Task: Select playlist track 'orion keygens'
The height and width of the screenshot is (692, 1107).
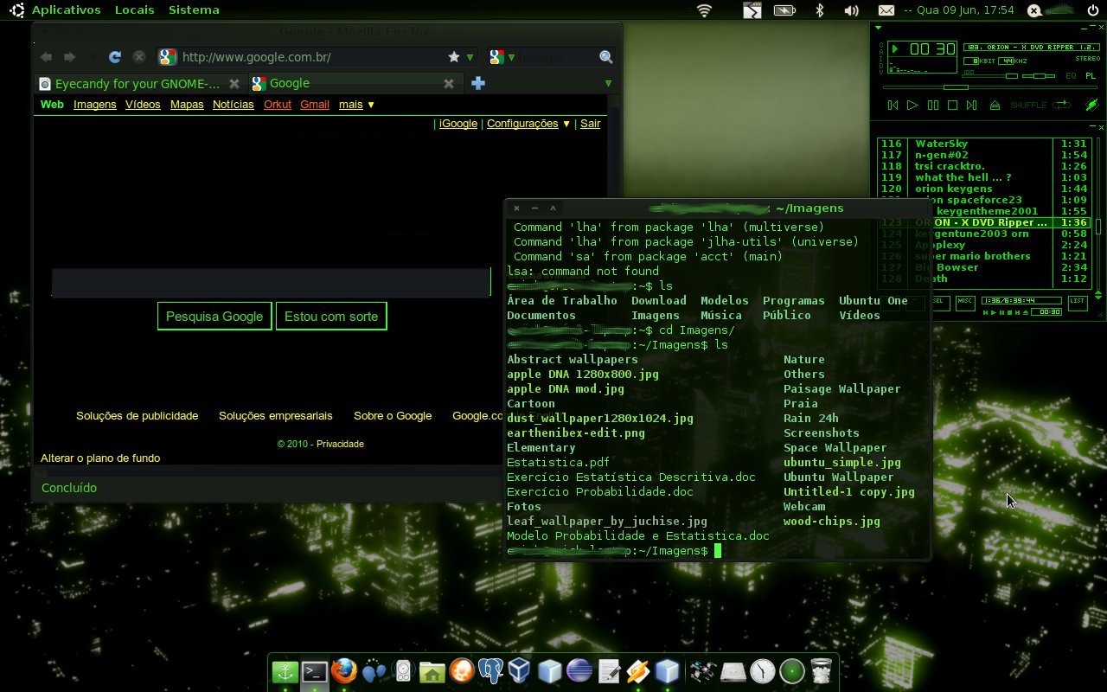Action: pyautogui.click(x=983, y=189)
